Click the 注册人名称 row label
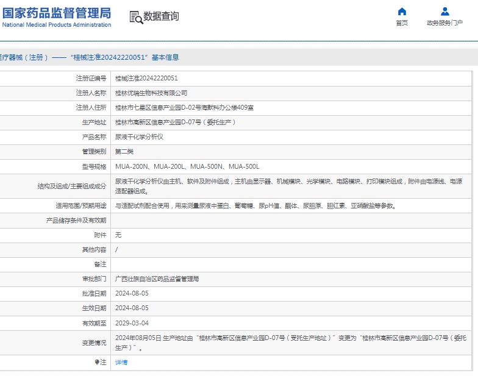 coord(91,93)
